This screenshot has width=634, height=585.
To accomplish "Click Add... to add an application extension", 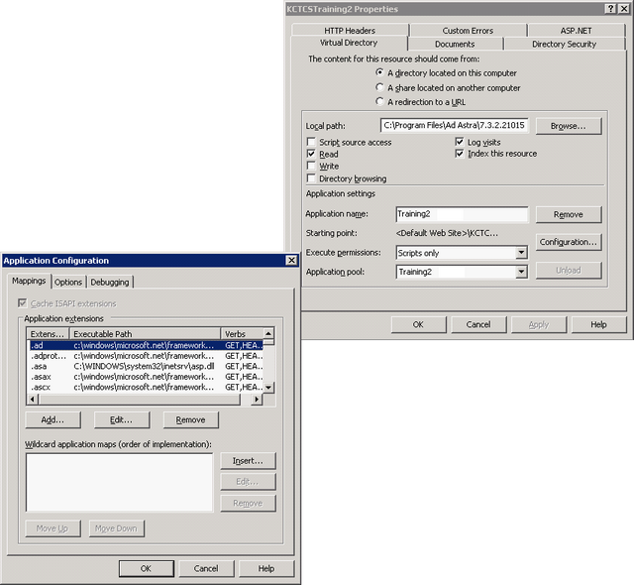I will click(x=53, y=420).
